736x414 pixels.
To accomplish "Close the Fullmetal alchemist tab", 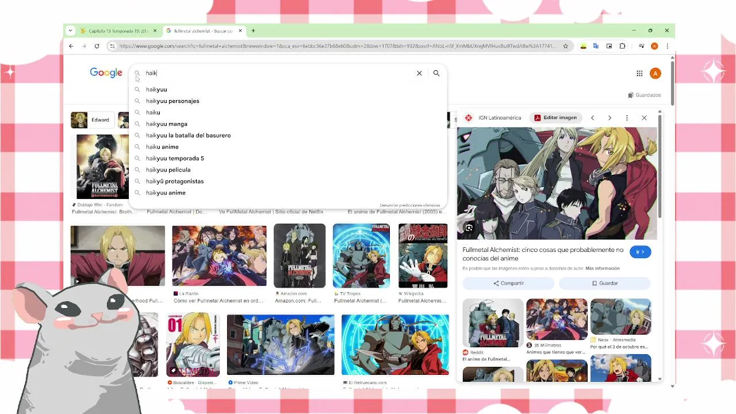I will 240,30.
